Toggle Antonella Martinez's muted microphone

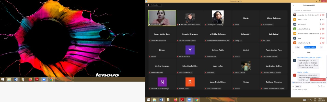click(x=320, y=29)
